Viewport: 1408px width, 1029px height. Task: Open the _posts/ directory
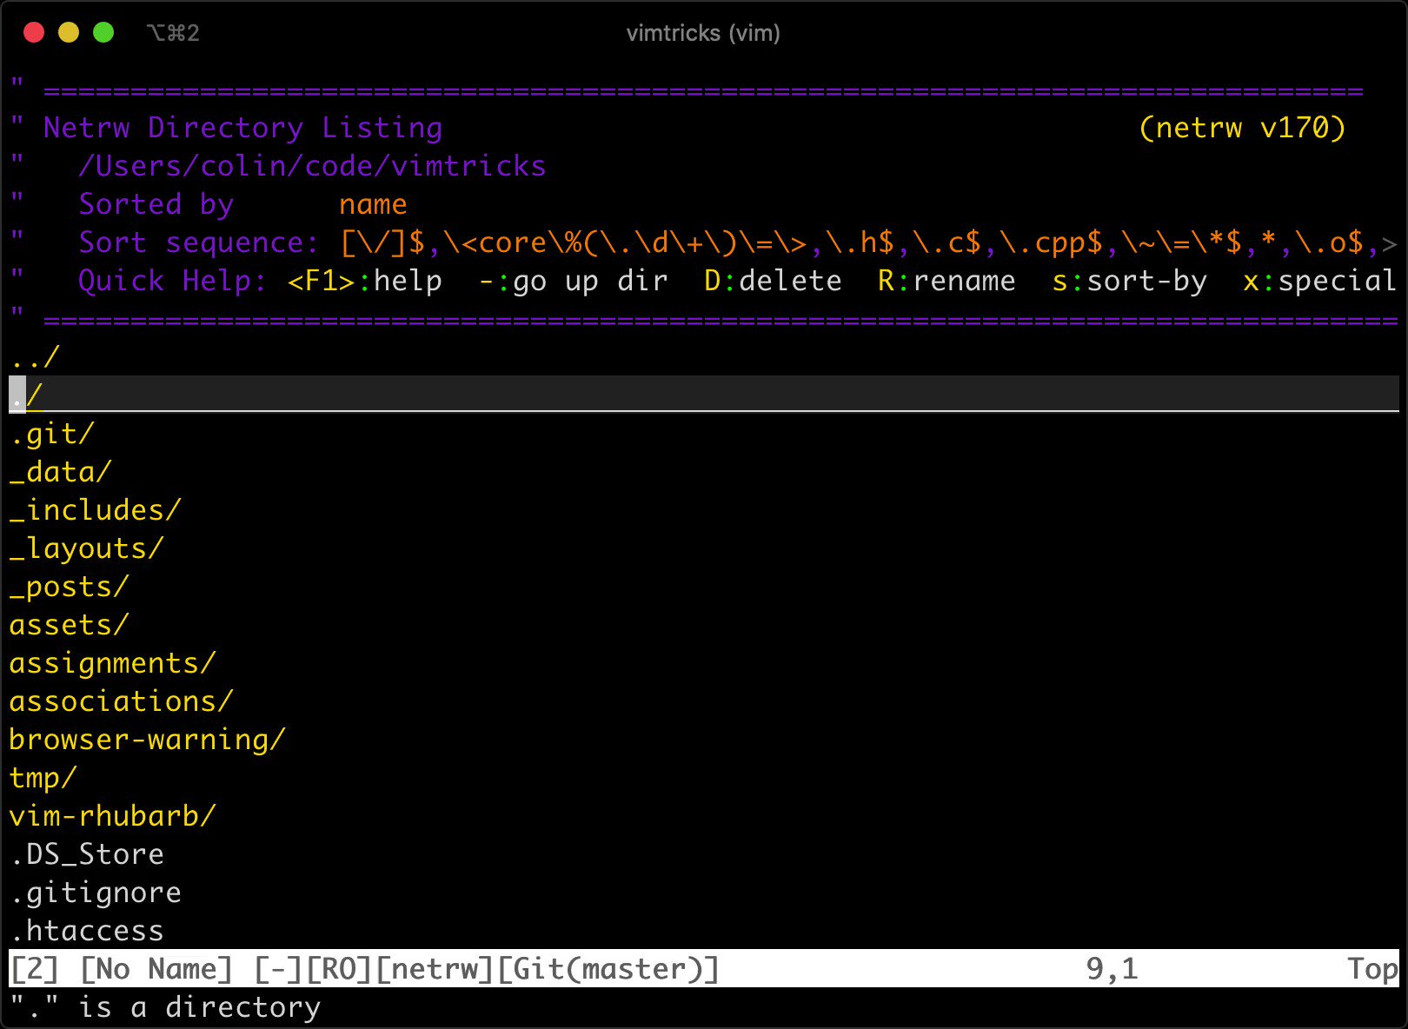tap(68, 587)
